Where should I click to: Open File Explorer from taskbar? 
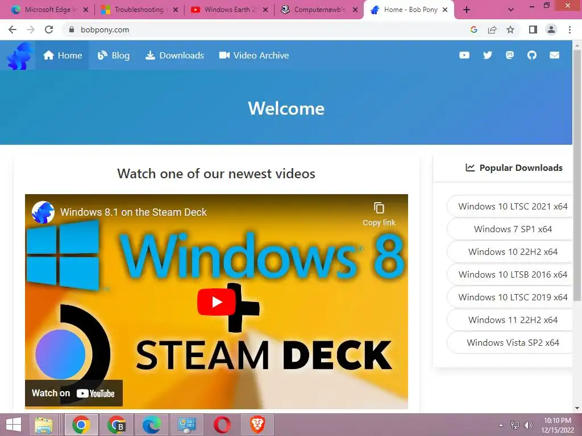click(x=44, y=425)
